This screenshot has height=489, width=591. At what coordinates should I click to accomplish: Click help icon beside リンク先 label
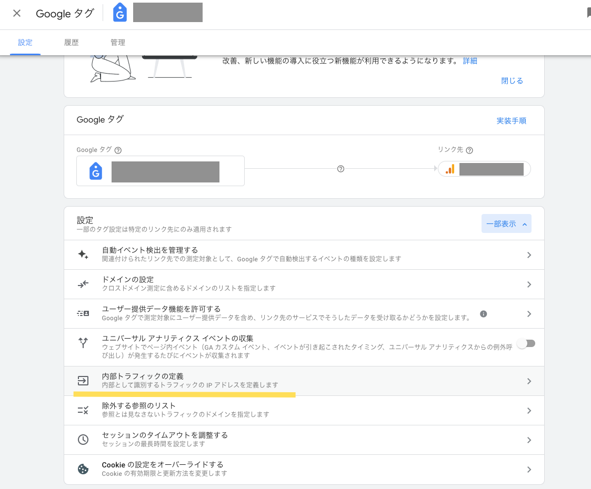(469, 150)
